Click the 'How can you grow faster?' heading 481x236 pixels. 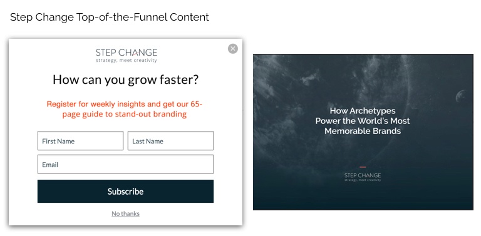point(125,80)
